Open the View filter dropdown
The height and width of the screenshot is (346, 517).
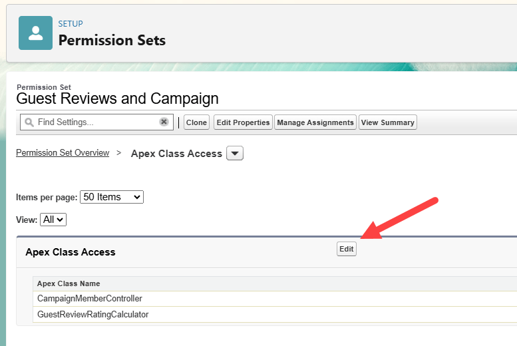(x=53, y=220)
